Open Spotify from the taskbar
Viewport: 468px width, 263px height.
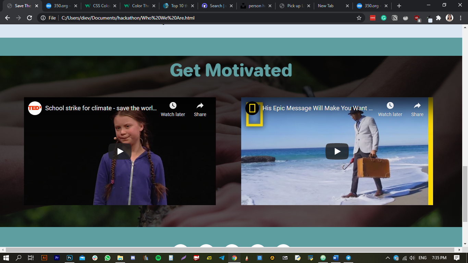(x=158, y=258)
